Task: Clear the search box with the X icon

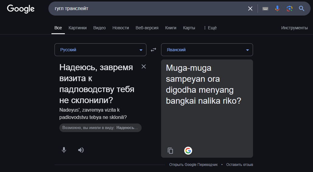Action: click(x=250, y=9)
